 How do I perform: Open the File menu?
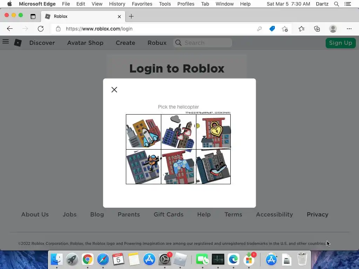(x=66, y=4)
